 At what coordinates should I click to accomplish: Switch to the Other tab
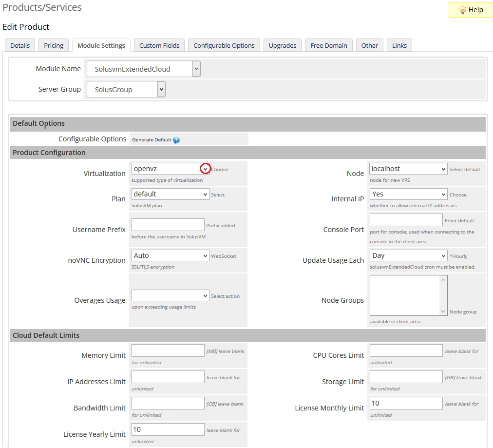point(369,45)
